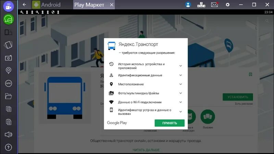Viewport: 274px width, 154px height.
Task: Open the location pin sidebar tool
Action: click(8, 70)
